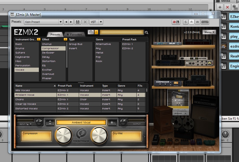
Task: Click the results list scrollbar
Action: 147,90
